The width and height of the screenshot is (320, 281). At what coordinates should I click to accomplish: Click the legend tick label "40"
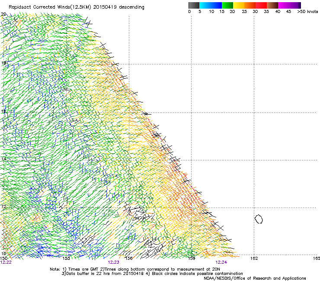point(278,12)
